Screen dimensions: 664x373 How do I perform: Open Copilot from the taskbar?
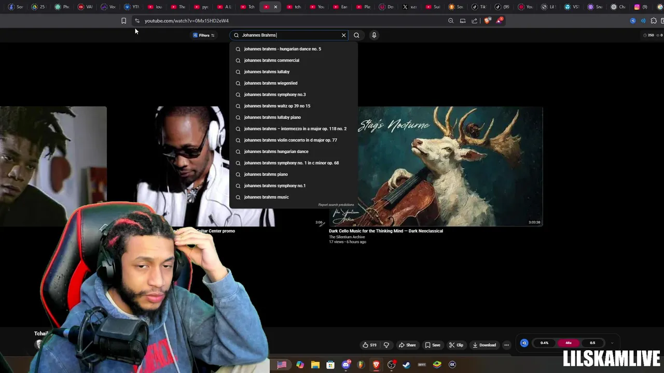pyautogui.click(x=300, y=365)
